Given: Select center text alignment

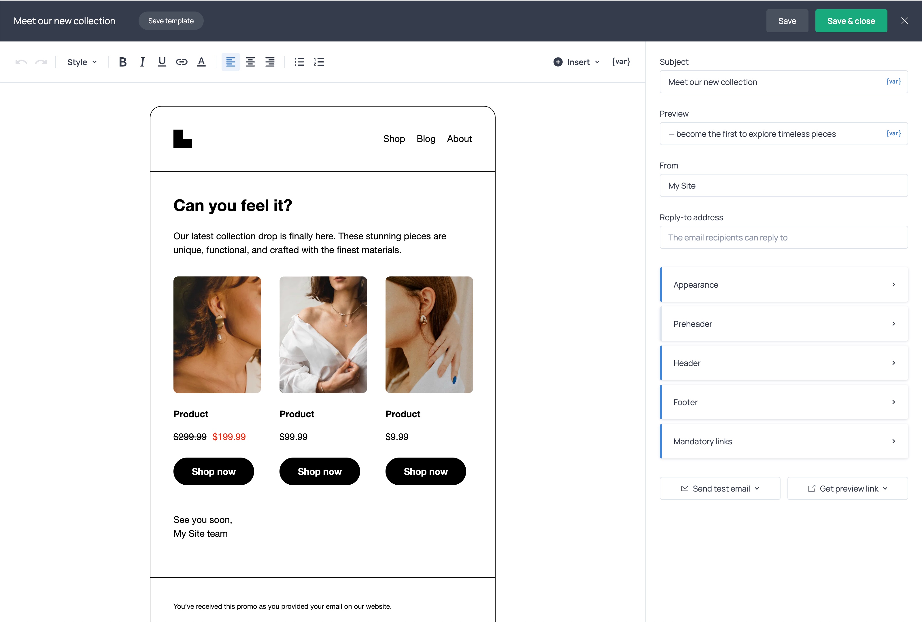Looking at the screenshot, I should 250,62.
